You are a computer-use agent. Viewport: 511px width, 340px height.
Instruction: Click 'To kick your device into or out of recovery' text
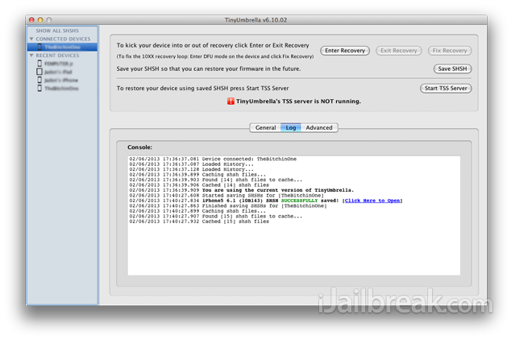(213, 45)
